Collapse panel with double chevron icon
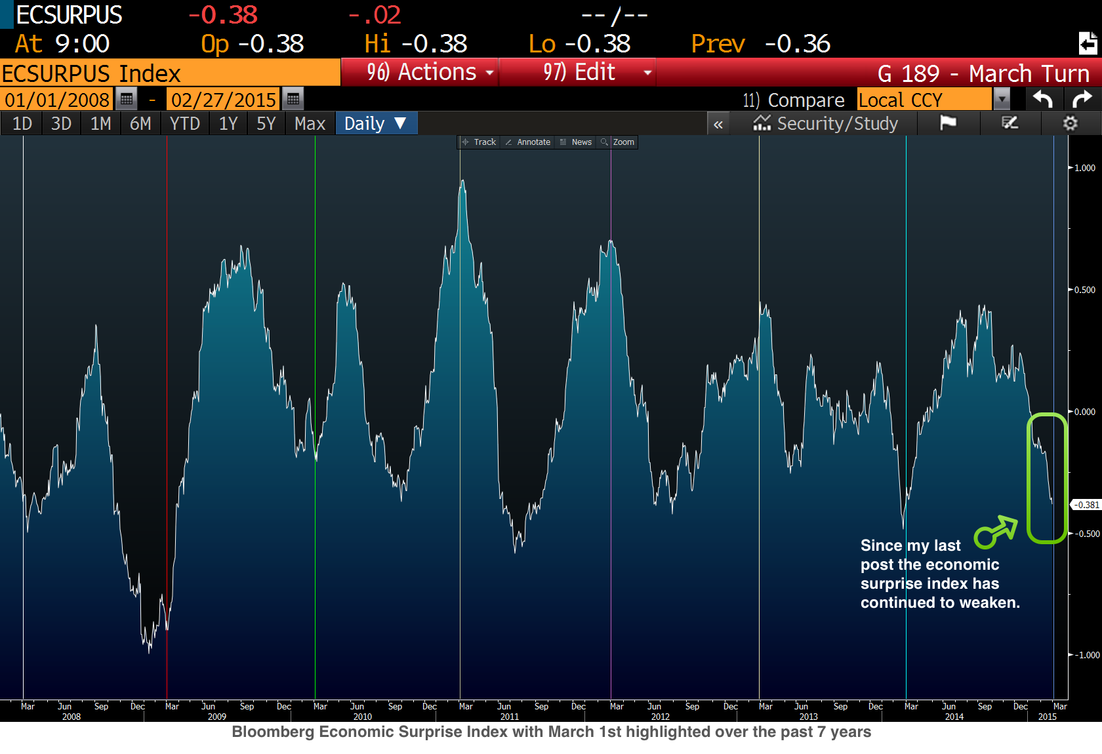This screenshot has width=1102, height=754. coord(718,124)
